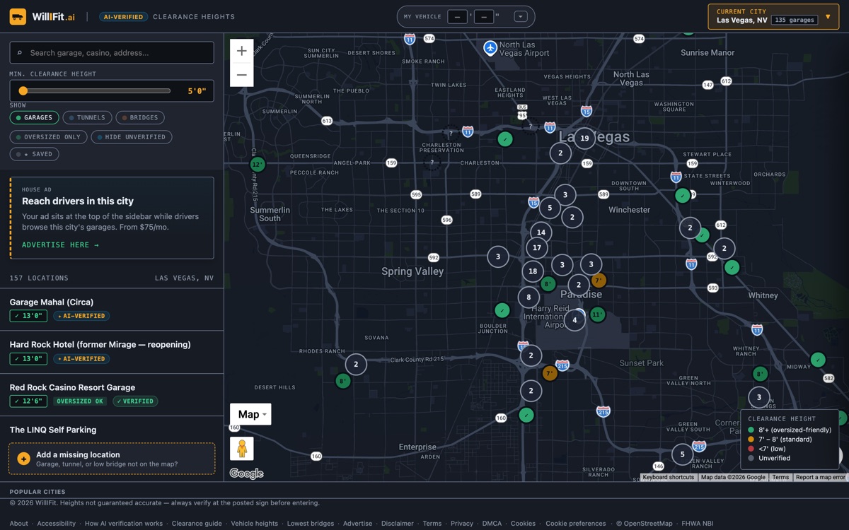Open the About footer link
Viewport: 849px width, 530px height.
click(19, 524)
